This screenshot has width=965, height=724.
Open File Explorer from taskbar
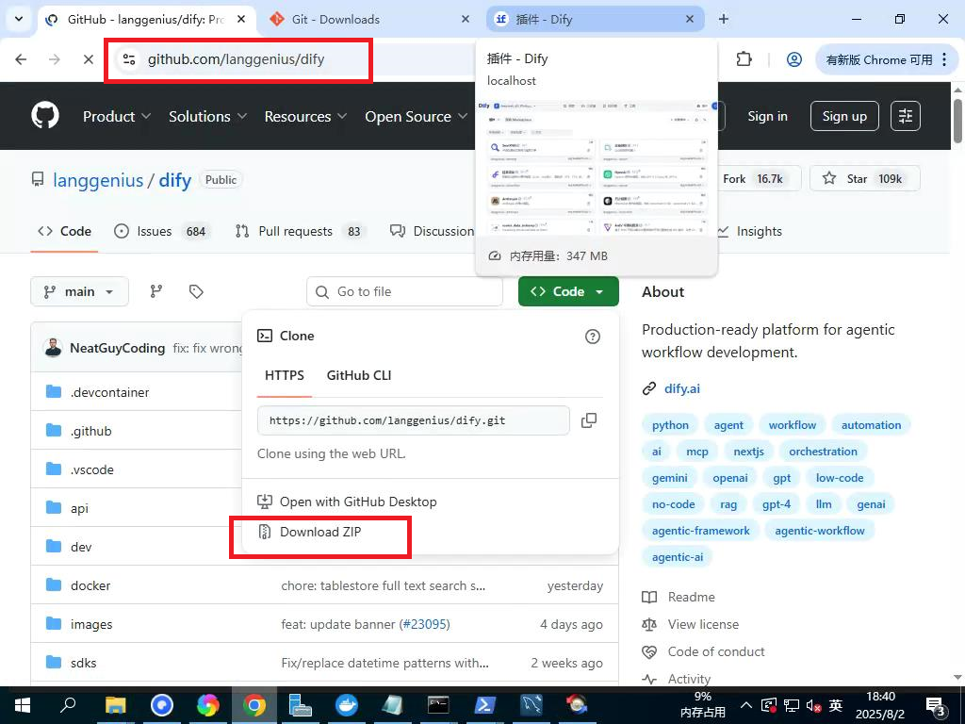(x=115, y=705)
